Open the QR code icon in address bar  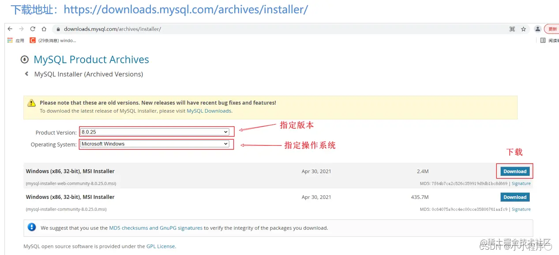[512, 29]
